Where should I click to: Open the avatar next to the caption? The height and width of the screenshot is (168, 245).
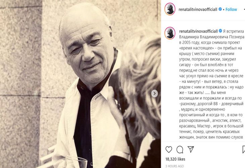tap(170, 33)
